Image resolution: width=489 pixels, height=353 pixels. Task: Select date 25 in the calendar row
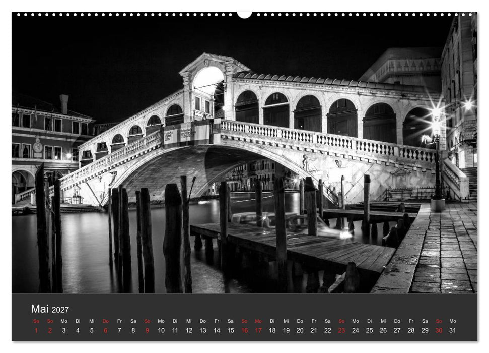pyautogui.click(x=369, y=330)
